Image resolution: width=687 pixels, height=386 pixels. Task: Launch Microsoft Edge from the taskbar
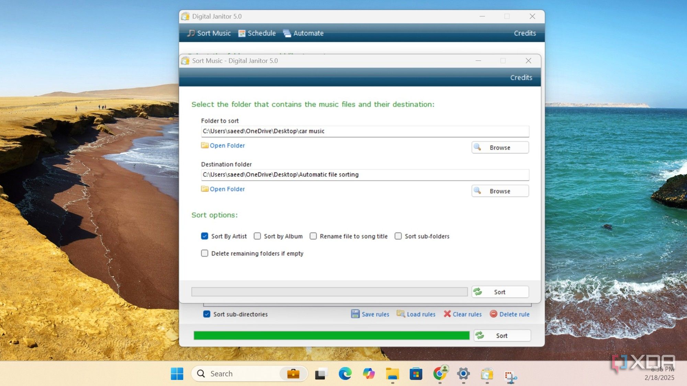345,374
